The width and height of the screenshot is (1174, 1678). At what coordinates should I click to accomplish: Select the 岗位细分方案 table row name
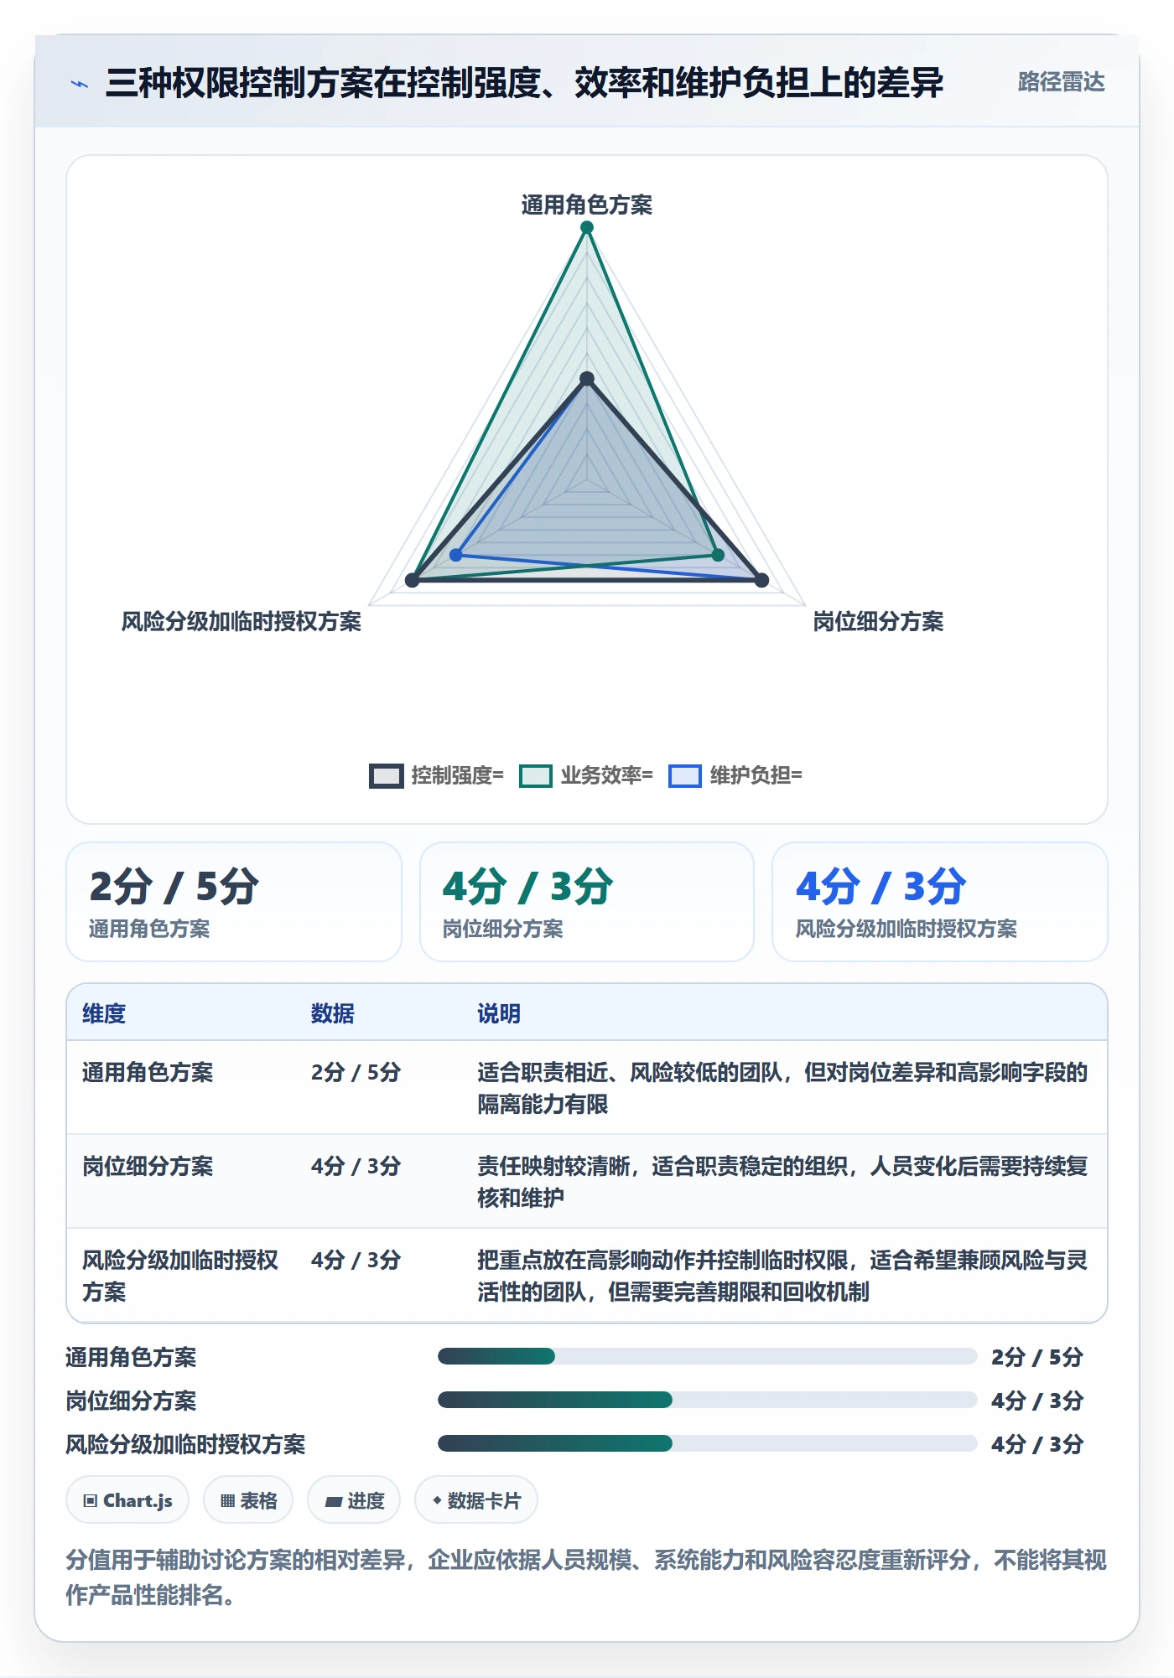pyautogui.click(x=148, y=1166)
